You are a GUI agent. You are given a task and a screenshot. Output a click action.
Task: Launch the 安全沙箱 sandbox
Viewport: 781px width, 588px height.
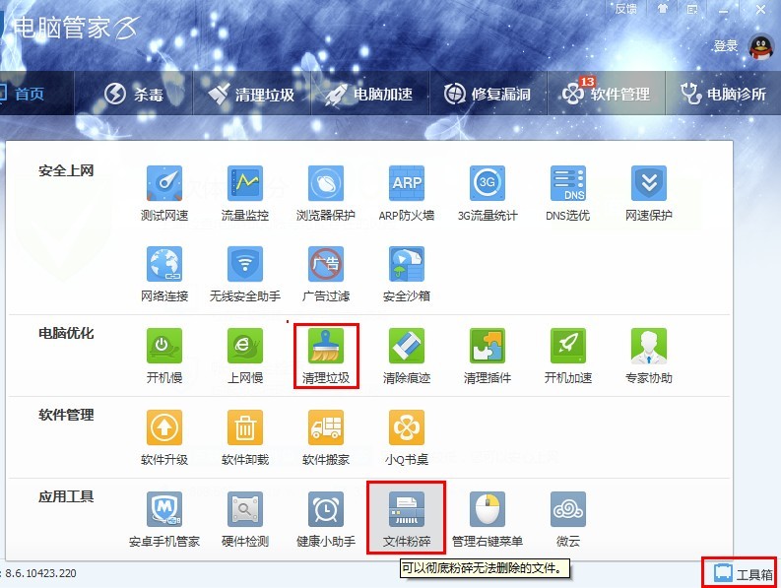pos(407,274)
